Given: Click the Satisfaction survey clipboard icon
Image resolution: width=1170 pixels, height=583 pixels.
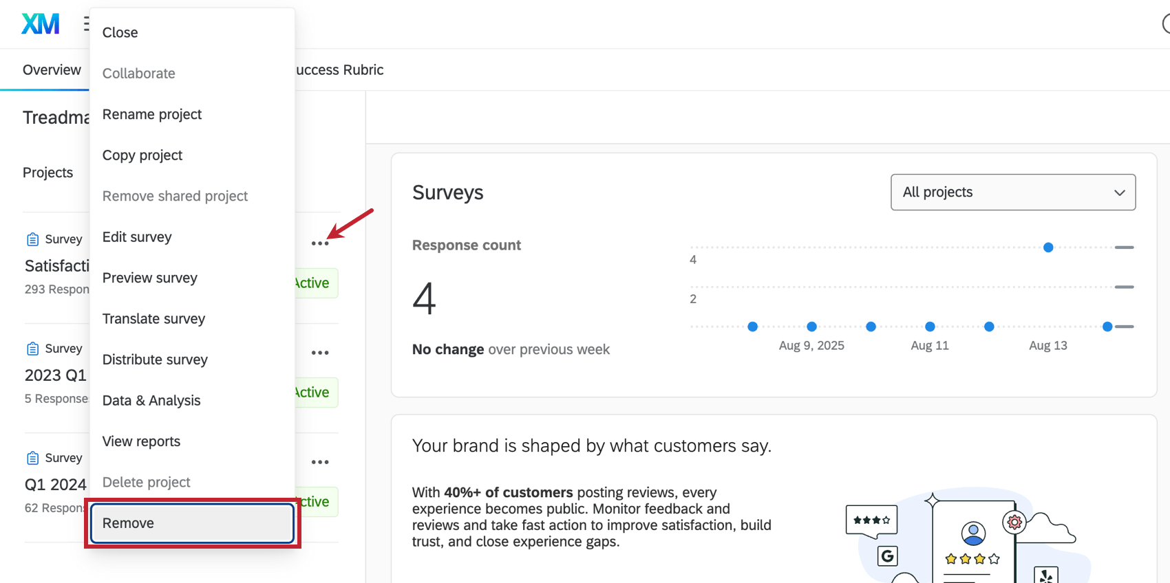Looking at the screenshot, I should [x=32, y=239].
